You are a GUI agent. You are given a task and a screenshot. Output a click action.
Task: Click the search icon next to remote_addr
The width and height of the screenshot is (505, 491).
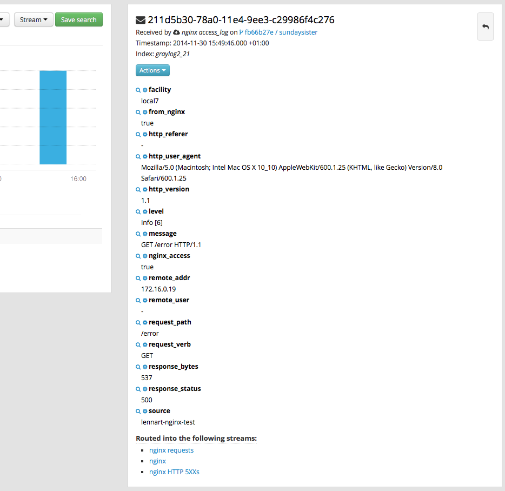(138, 278)
